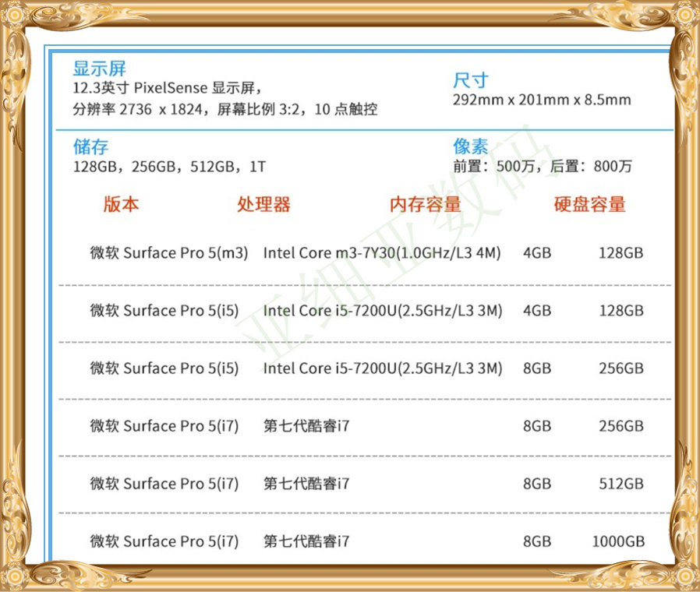Click the 256GB disk cell in the i7 row
Image resolution: width=700 pixels, height=592 pixels.
(621, 426)
